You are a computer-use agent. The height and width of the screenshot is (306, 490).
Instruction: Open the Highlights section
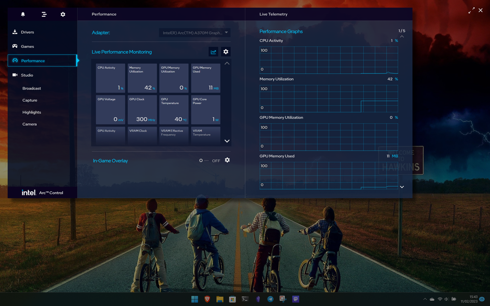pos(31,112)
